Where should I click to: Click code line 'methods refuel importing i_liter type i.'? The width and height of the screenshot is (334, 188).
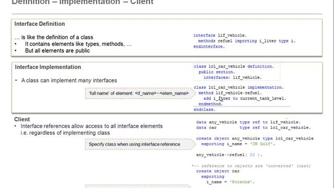coord(247,41)
